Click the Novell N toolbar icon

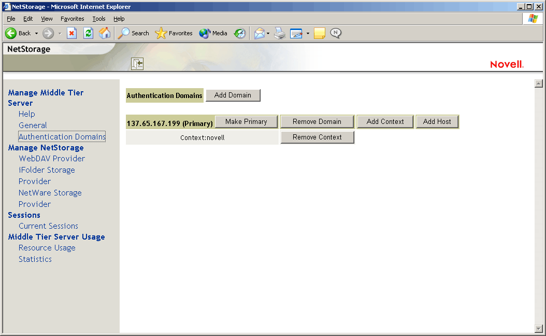point(336,33)
